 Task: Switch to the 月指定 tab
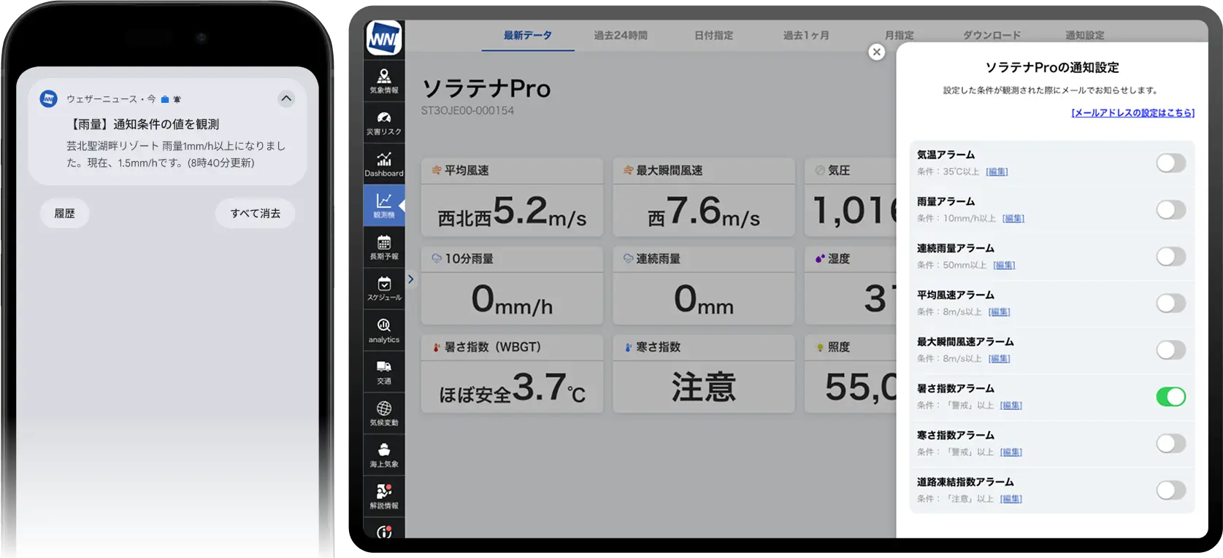899,35
